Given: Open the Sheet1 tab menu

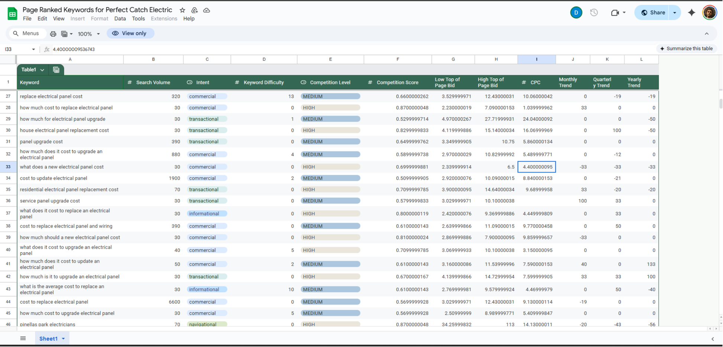Looking at the screenshot, I should (x=63, y=338).
